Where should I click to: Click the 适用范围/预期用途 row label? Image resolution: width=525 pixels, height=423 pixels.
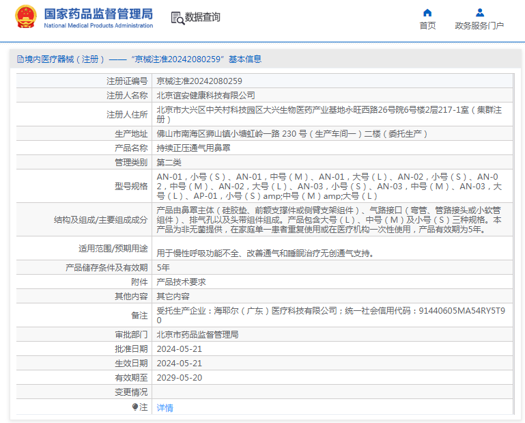(x=113, y=248)
